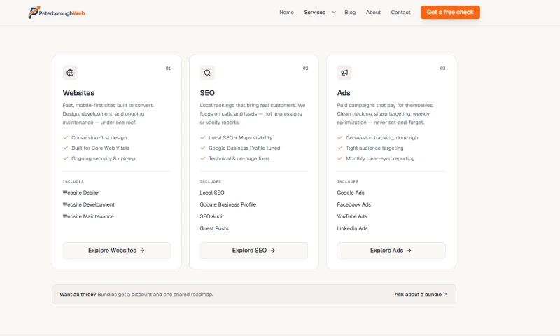The image size is (560, 336).
Task: Click Monthly clear-eyed reporting text
Action: tap(380, 158)
